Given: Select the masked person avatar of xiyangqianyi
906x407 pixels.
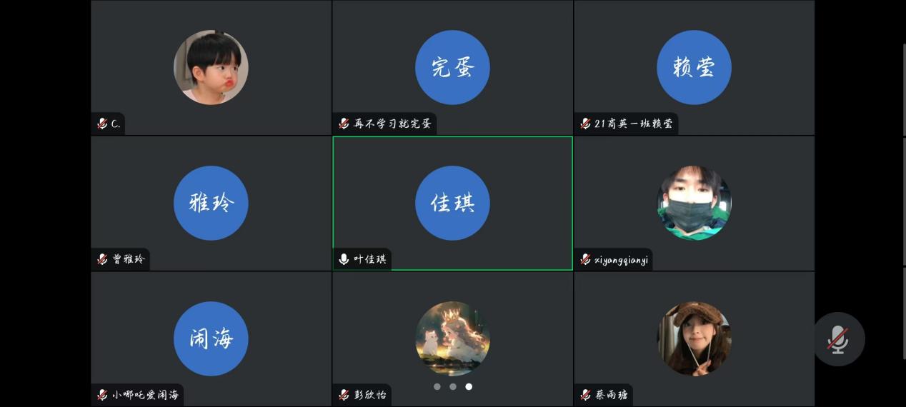Looking at the screenshot, I should click(694, 203).
